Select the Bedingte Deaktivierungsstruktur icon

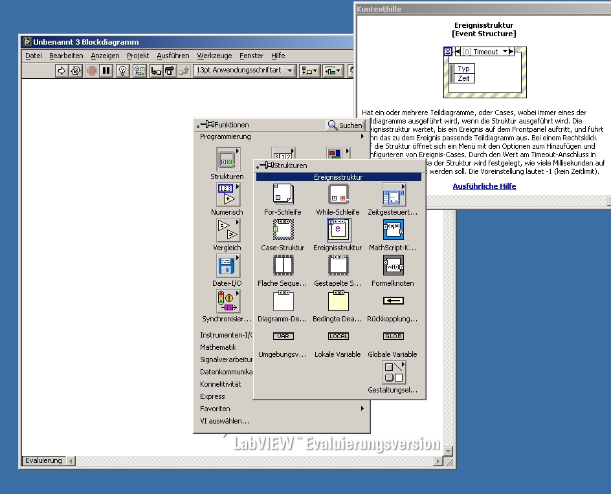[338, 301]
